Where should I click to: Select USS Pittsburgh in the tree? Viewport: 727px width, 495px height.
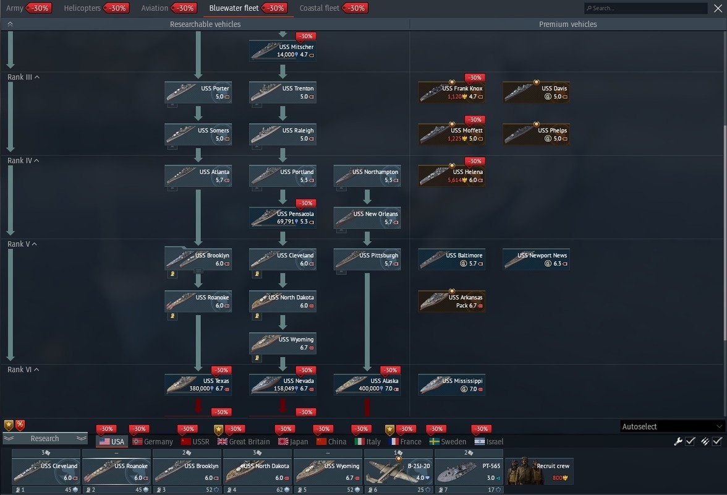click(x=367, y=259)
